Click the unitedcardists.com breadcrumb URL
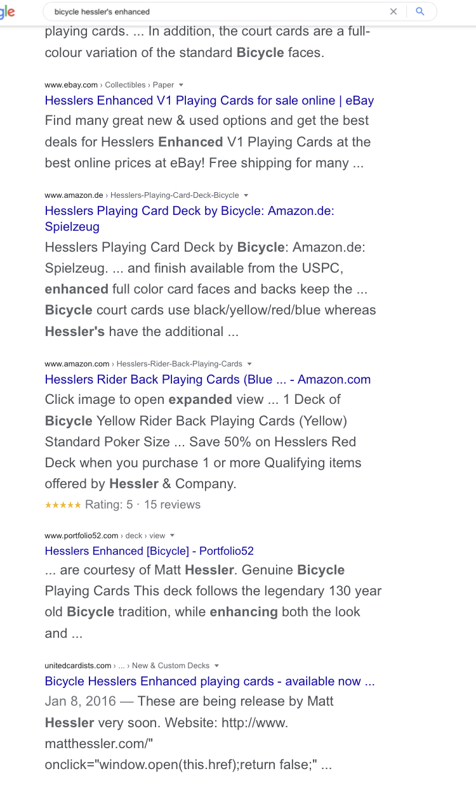This screenshot has height=790, width=476. point(77,666)
